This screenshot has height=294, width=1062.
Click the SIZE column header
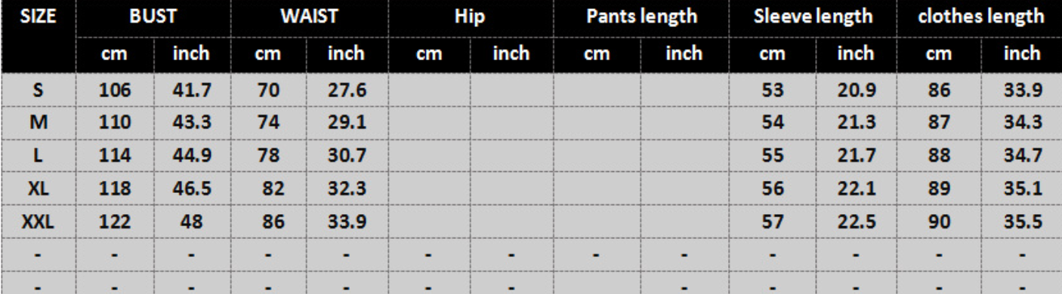click(x=39, y=17)
